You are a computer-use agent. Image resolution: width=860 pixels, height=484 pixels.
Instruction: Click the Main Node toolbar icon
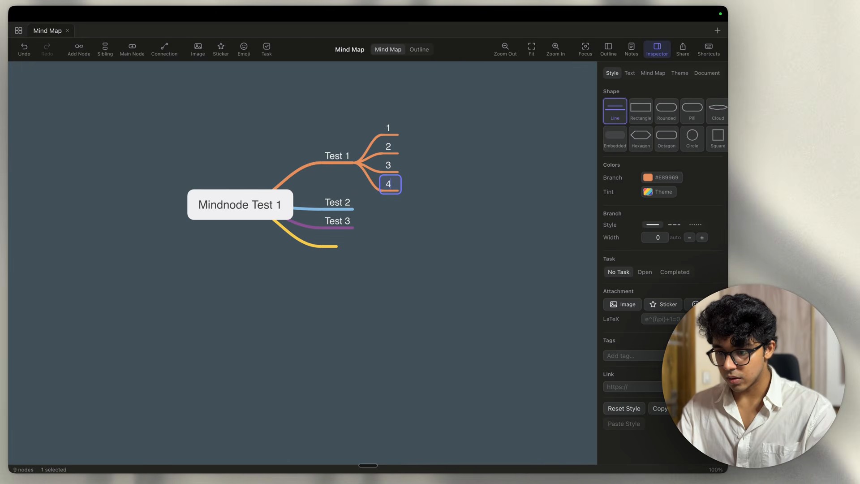click(x=132, y=49)
